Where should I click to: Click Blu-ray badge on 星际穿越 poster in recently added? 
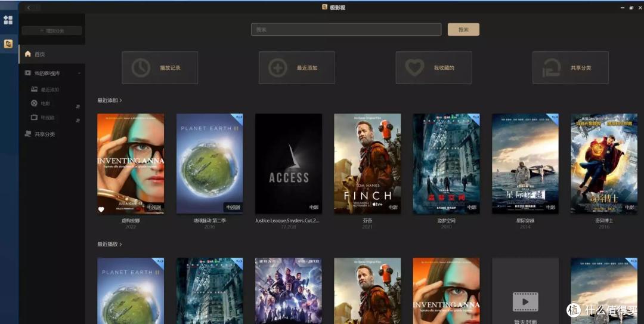[x=553, y=119]
